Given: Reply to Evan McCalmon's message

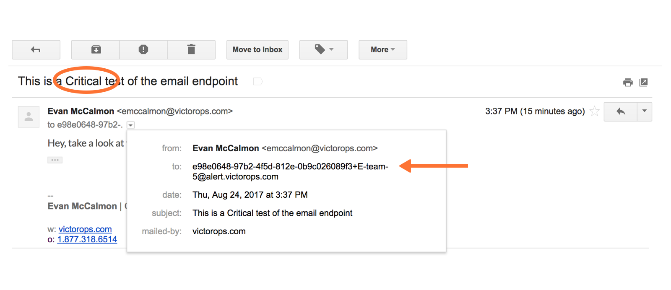Looking at the screenshot, I should (x=621, y=111).
